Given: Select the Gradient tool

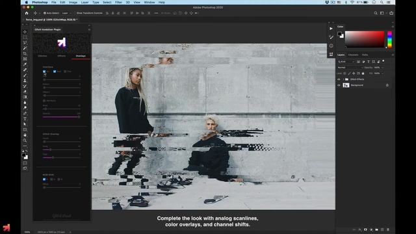Looking at the screenshot, I should (25, 97).
